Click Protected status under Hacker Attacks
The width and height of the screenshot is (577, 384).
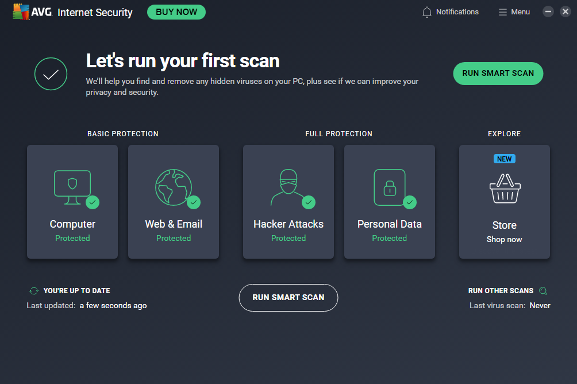tap(288, 238)
